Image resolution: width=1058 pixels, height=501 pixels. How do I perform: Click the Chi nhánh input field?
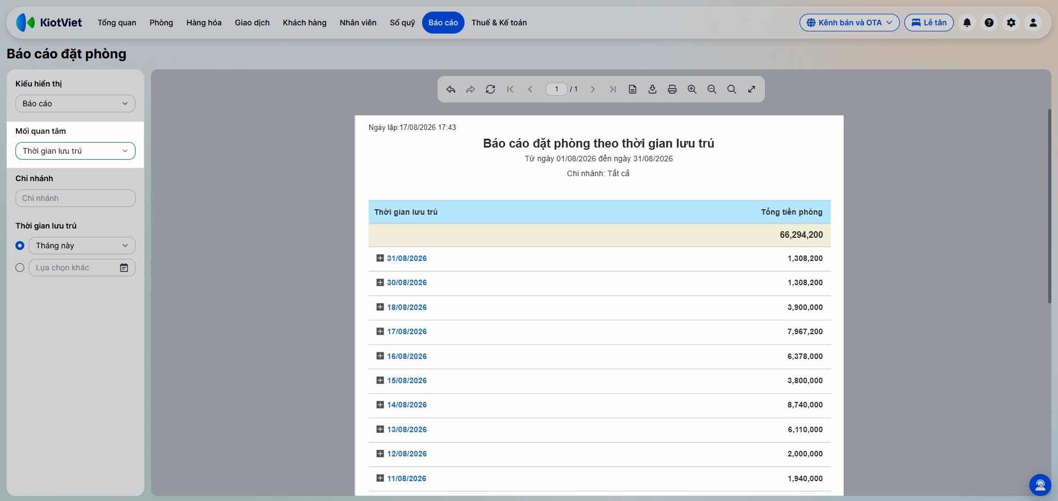75,198
